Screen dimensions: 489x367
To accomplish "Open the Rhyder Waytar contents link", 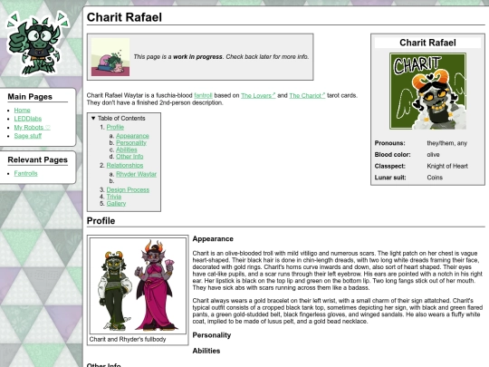I will (x=136, y=174).
